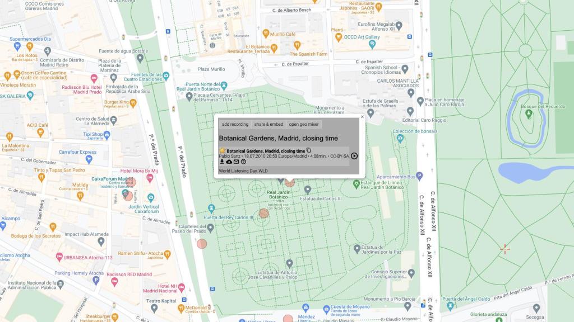This screenshot has height=322, width=574.
Task: Click Radisson RED Madrid hotel pin
Action: click(114, 282)
